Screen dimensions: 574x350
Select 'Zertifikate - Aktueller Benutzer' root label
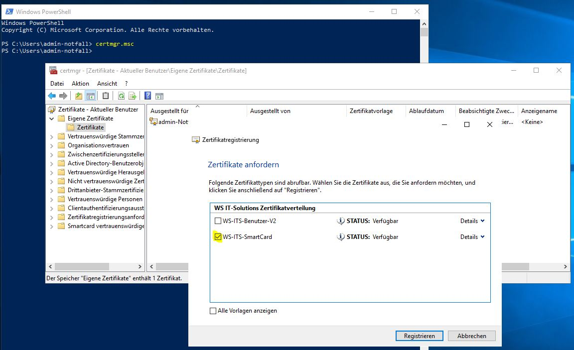coord(98,110)
